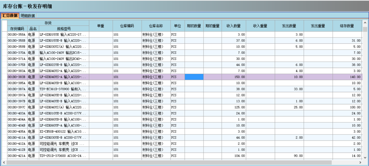
Task: Click the 收入重量 column header
Action: 260,26
